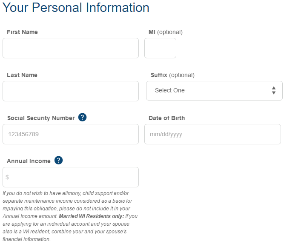This screenshot has height=244, width=284.
Task: Click the Last Name label text
Action: [22, 75]
